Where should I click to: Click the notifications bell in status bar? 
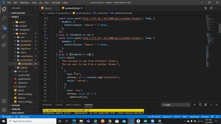pos(218,117)
